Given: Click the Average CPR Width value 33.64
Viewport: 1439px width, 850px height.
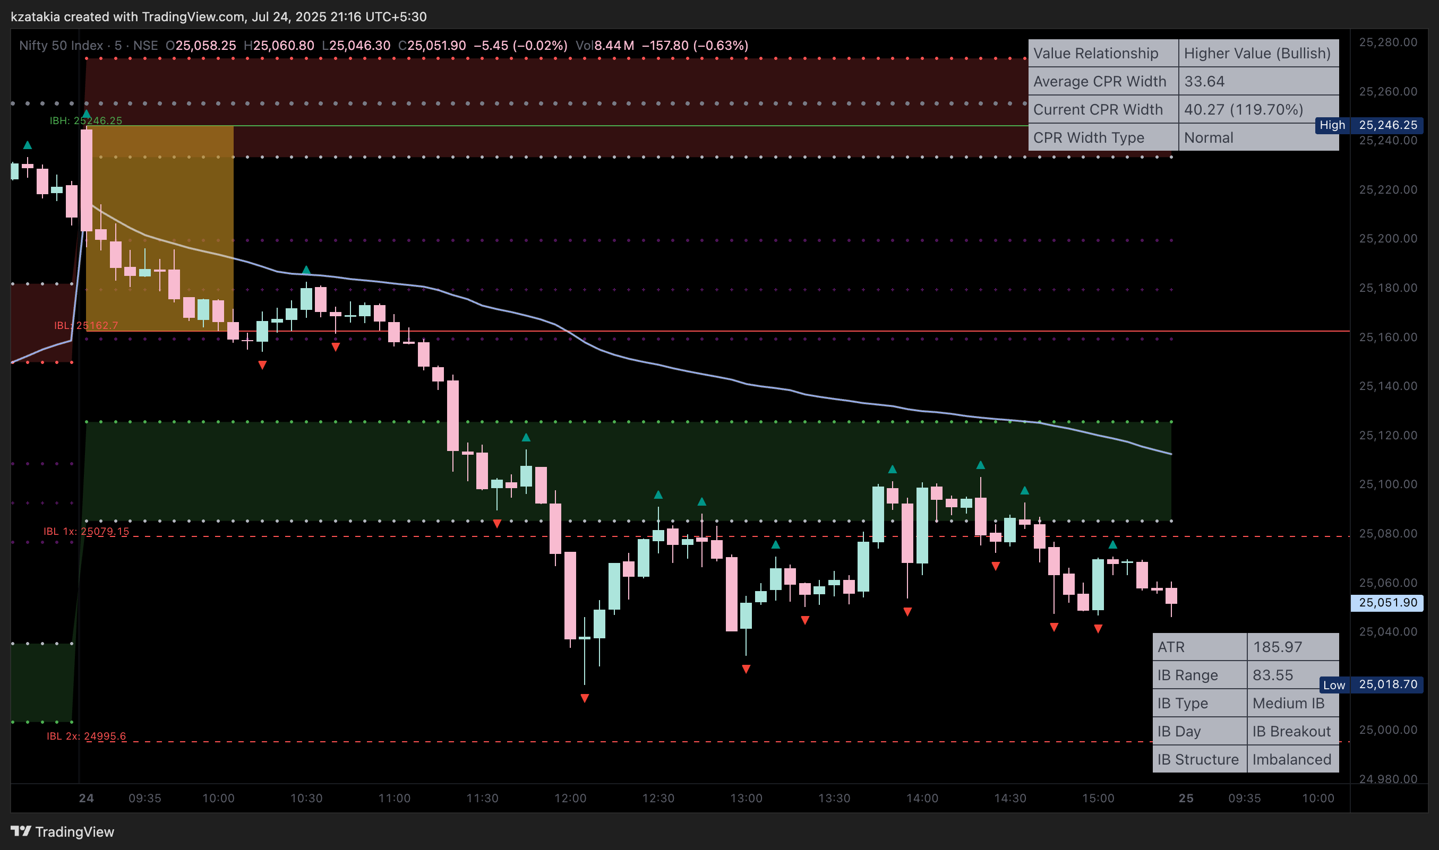Looking at the screenshot, I should coord(1258,81).
